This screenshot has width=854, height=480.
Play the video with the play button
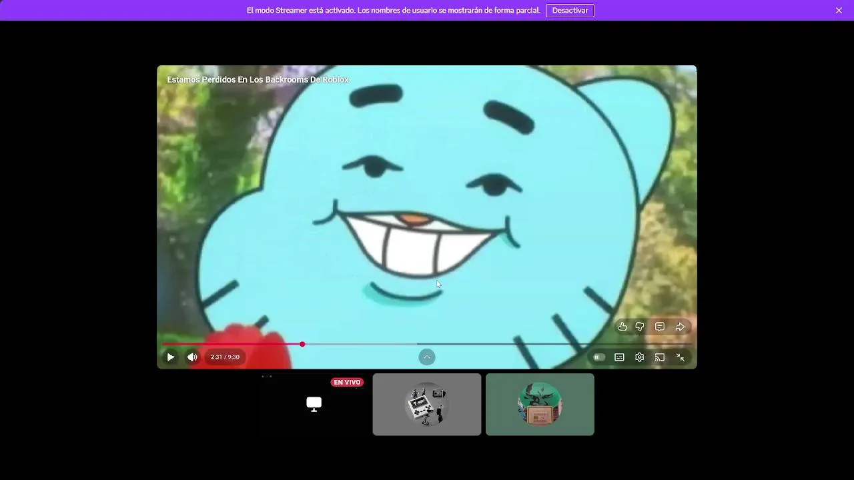[171, 357]
